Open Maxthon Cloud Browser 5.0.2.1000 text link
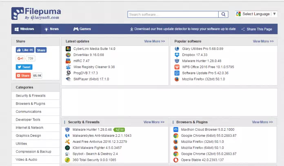 point(208,129)
